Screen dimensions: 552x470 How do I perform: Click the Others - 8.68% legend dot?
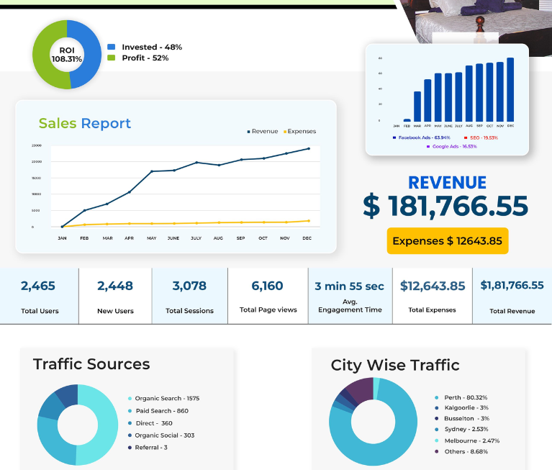pos(437,451)
